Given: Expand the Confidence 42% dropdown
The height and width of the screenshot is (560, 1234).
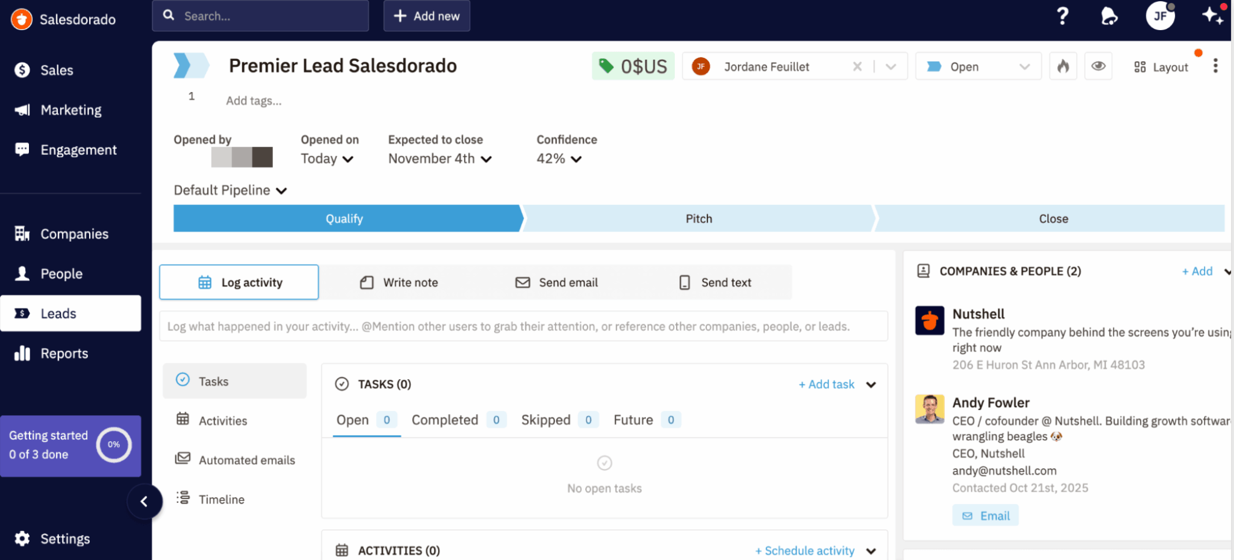Looking at the screenshot, I should pyautogui.click(x=559, y=159).
